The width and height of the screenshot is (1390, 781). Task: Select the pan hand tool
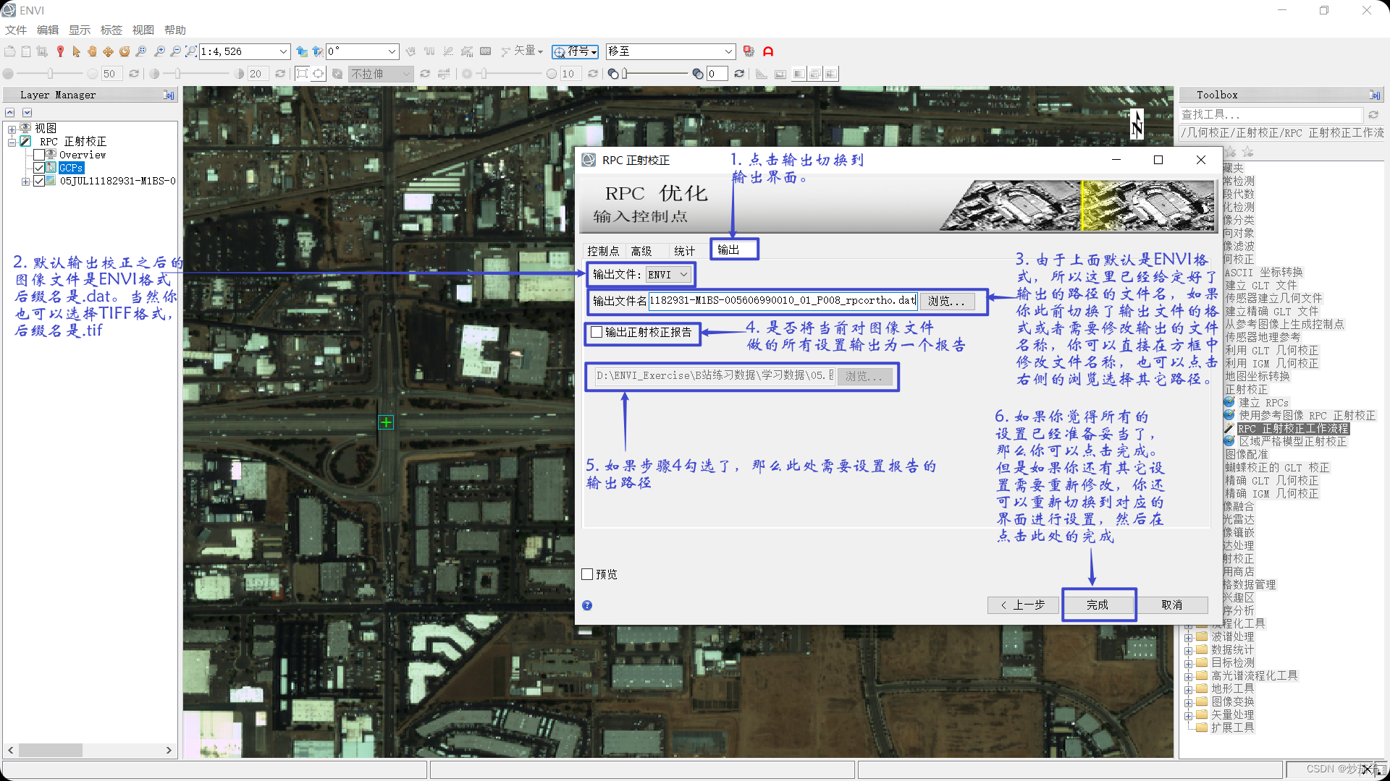point(92,51)
